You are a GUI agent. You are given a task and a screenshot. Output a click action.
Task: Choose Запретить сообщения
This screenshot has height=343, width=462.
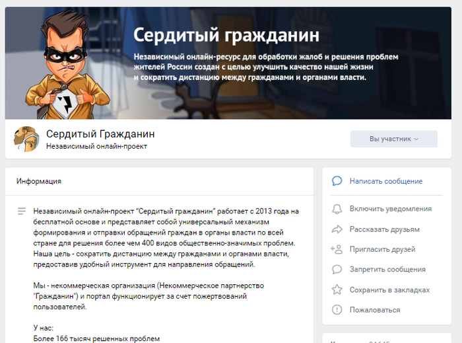tap(387, 269)
